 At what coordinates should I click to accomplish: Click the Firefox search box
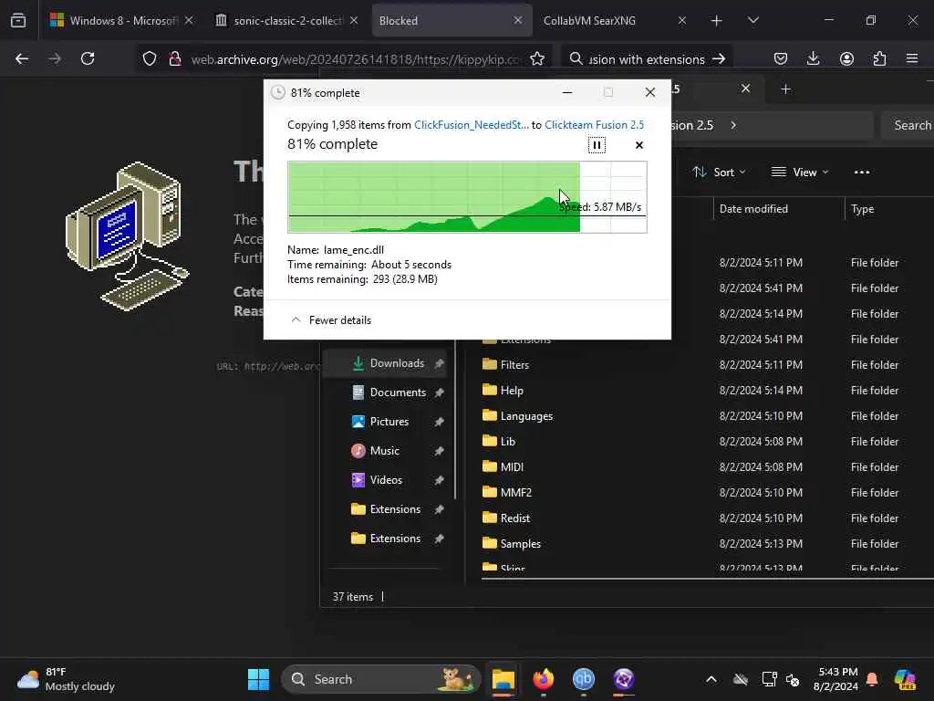point(647,59)
